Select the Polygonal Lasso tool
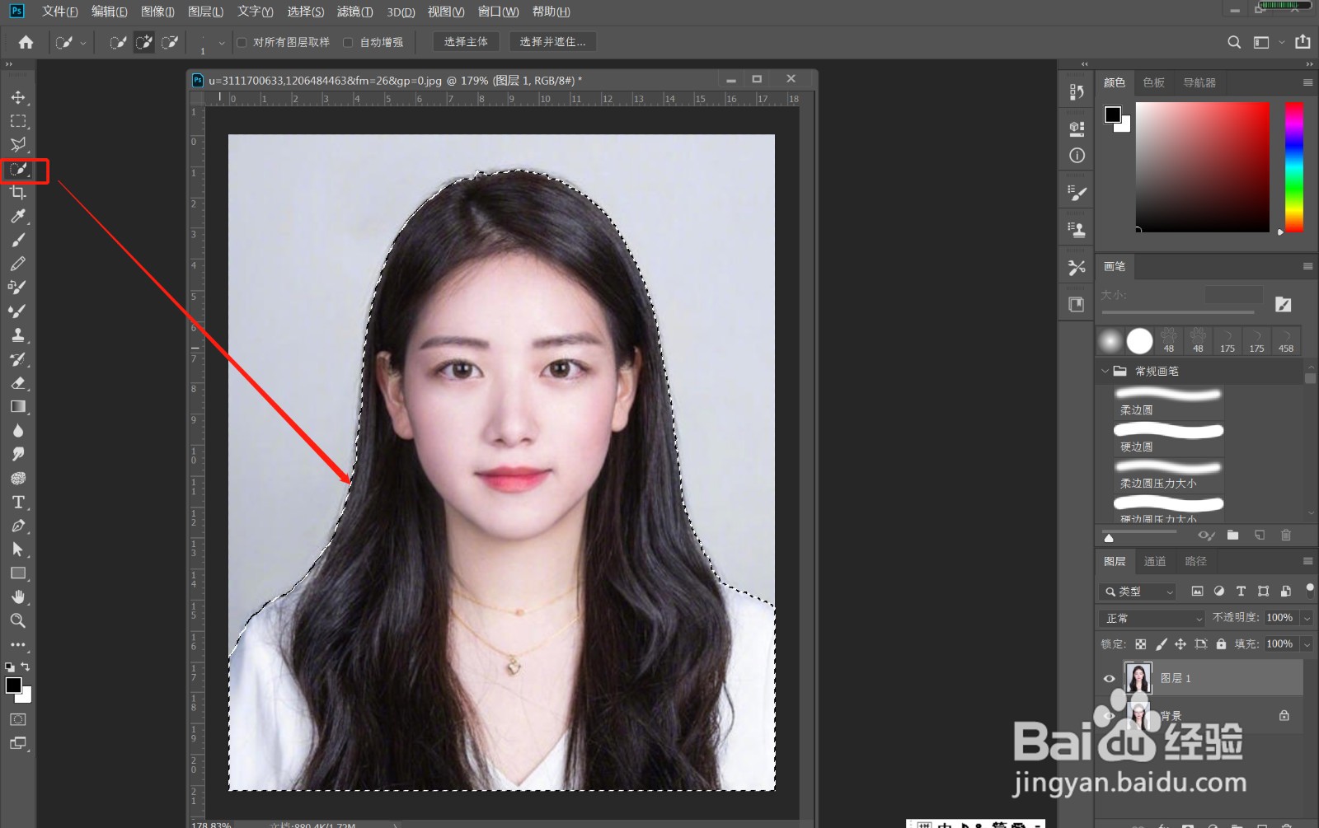This screenshot has height=828, width=1319. (x=18, y=145)
